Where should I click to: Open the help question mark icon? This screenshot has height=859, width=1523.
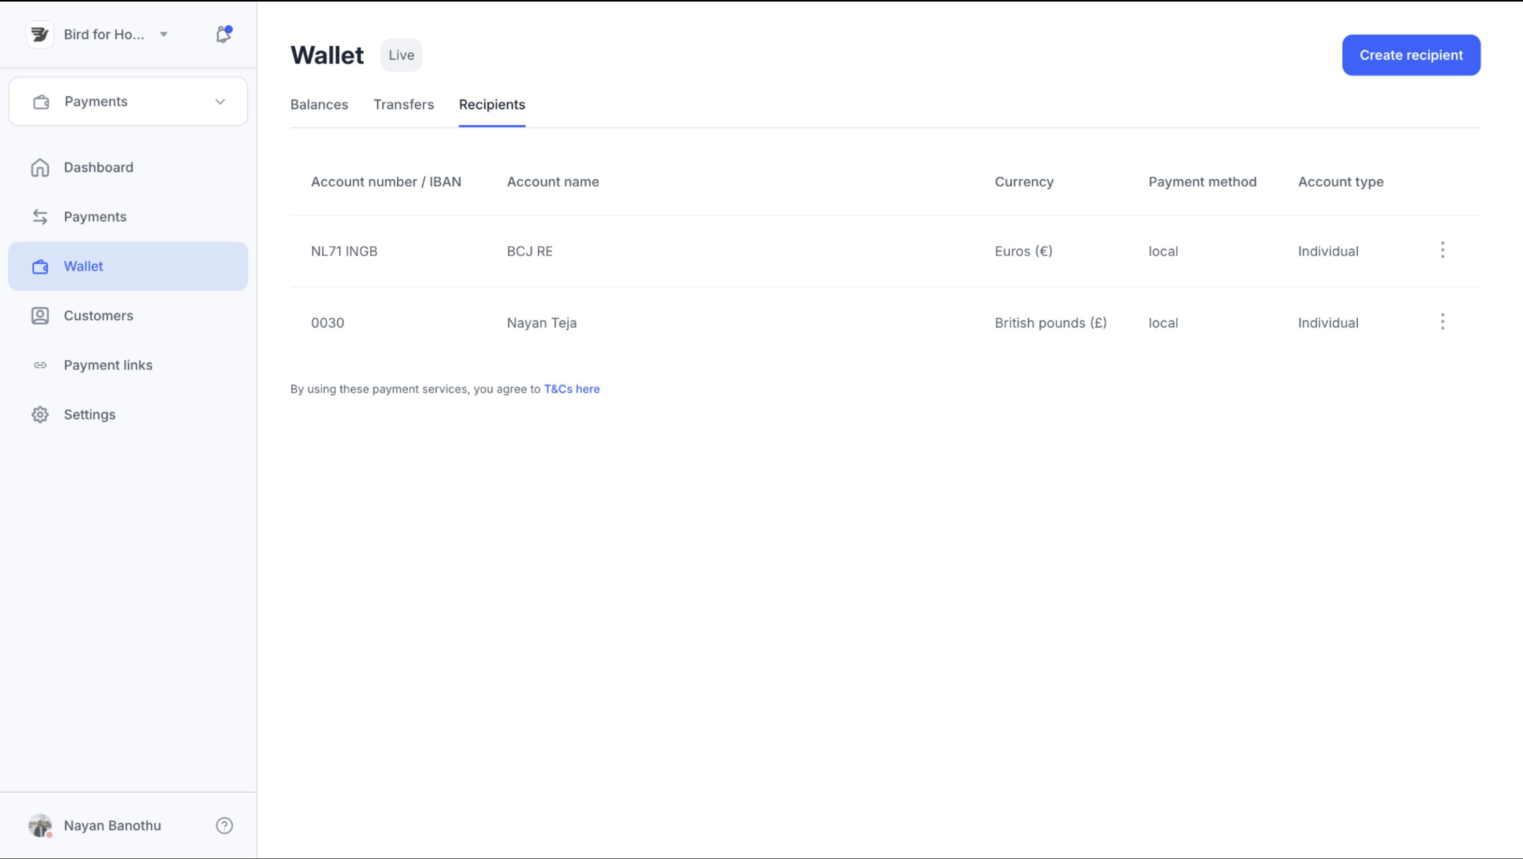click(x=224, y=825)
